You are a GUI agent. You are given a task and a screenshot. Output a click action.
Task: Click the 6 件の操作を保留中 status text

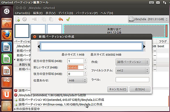27,109
